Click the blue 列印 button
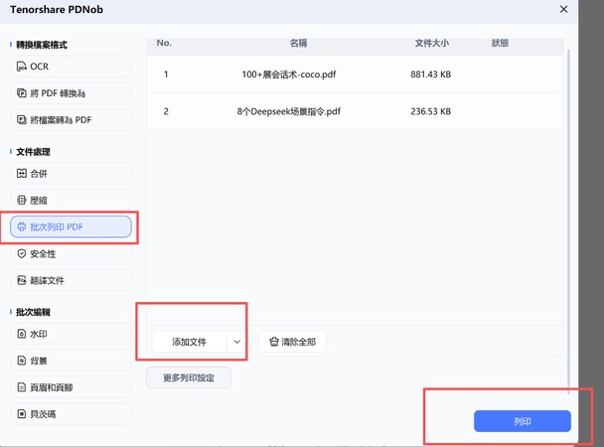Image resolution: width=604 pixels, height=447 pixels. pos(523,421)
